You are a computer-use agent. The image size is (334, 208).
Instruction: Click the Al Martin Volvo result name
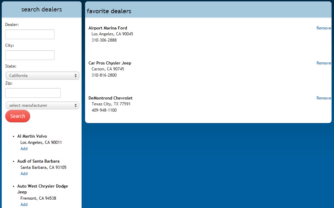(32, 136)
